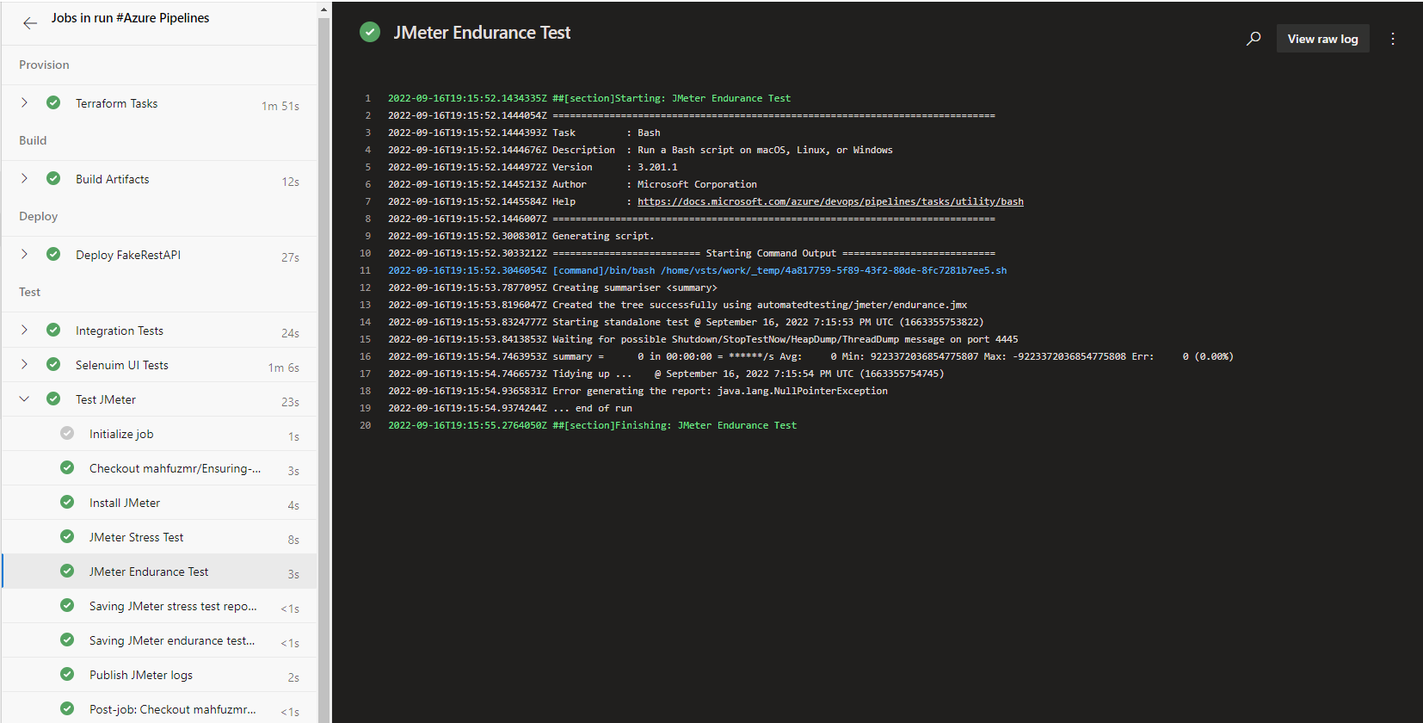Viewport: 1423px width, 723px height.
Task: Click the Test stage header
Action: click(30, 292)
